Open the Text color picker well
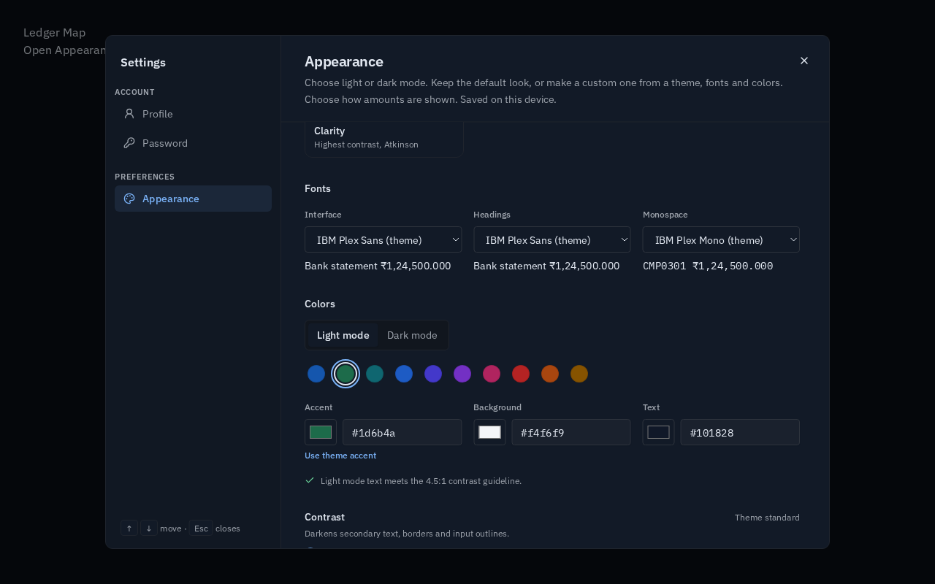This screenshot has width=935, height=584. coord(658,432)
